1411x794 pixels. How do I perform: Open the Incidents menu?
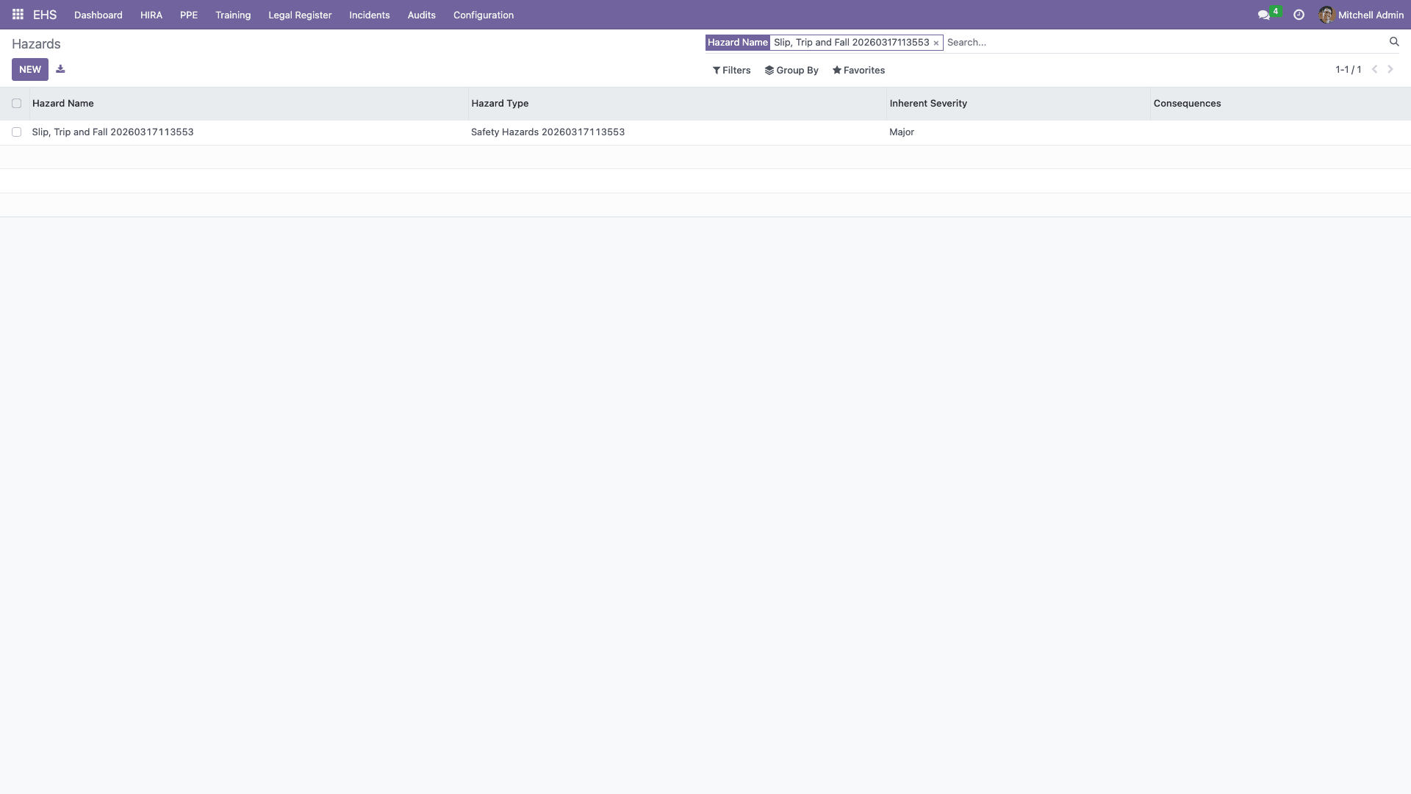tap(369, 15)
